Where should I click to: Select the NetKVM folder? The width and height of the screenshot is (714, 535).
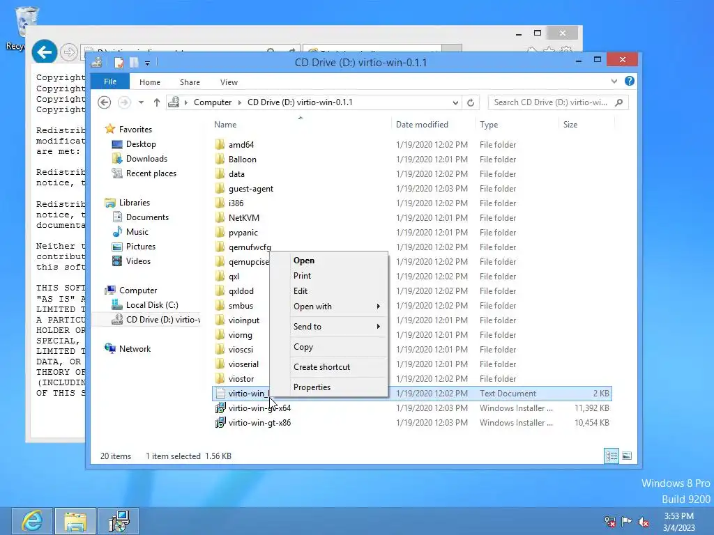pyautogui.click(x=244, y=217)
